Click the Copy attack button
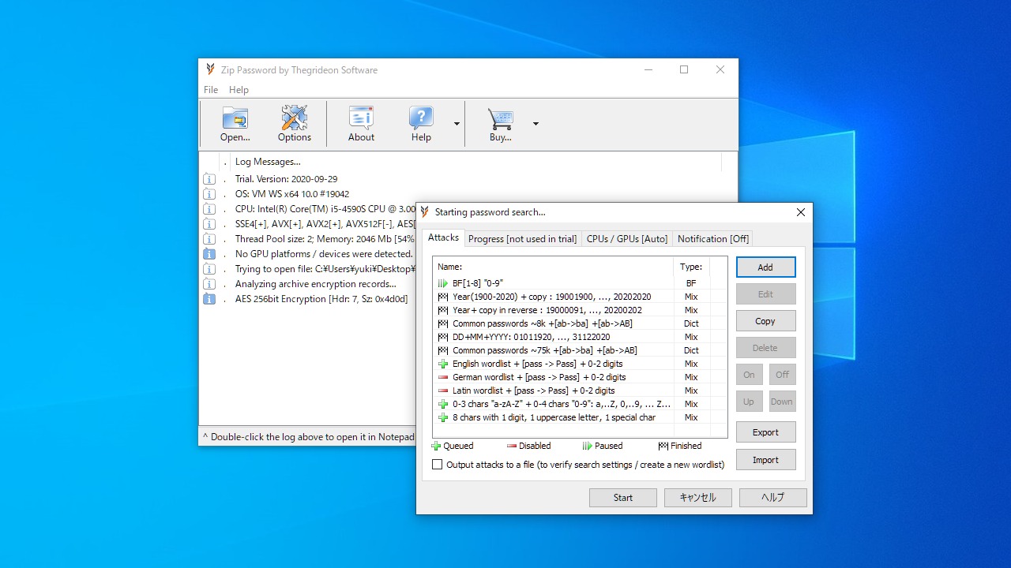 (765, 321)
